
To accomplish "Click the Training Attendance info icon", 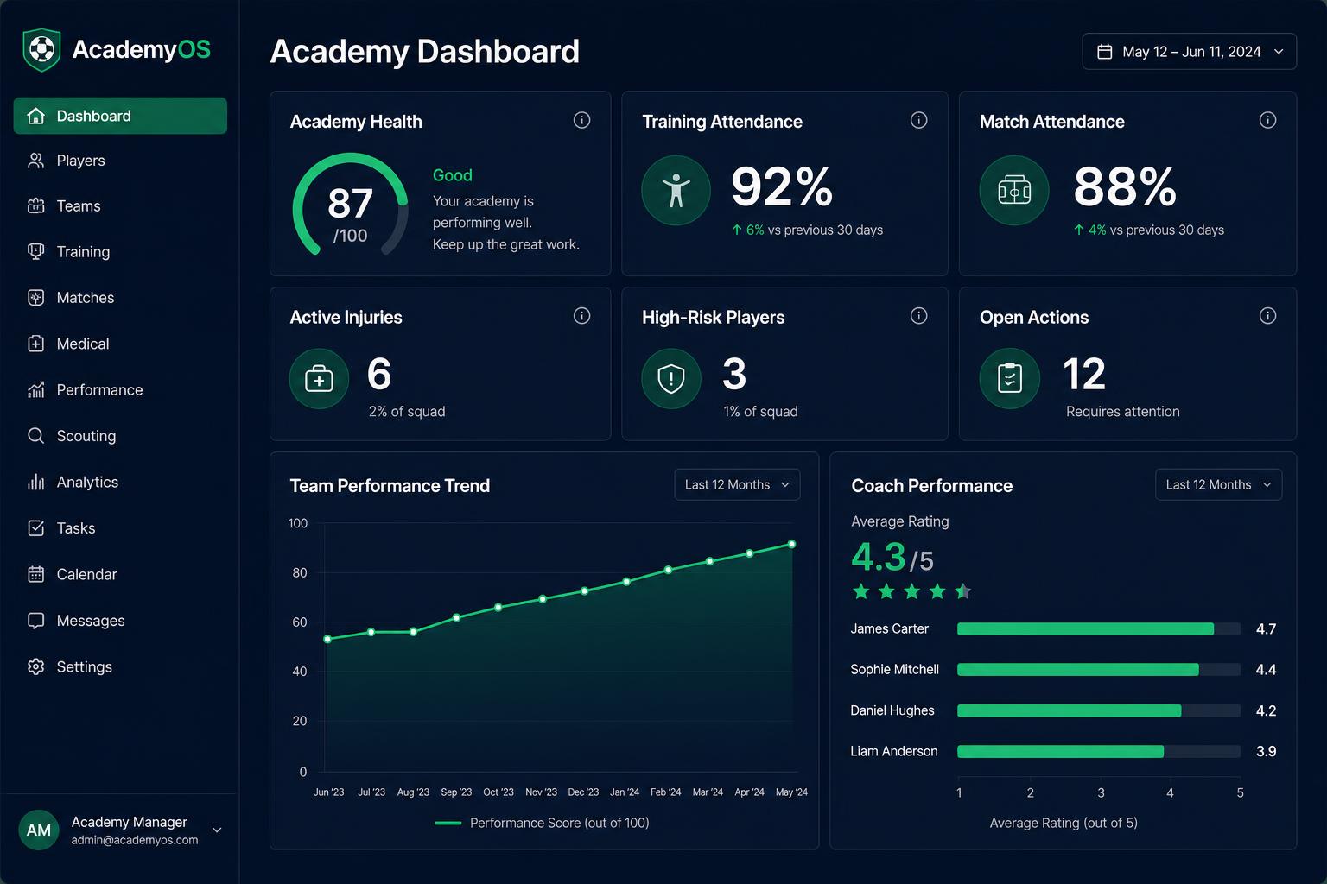I will [919, 120].
